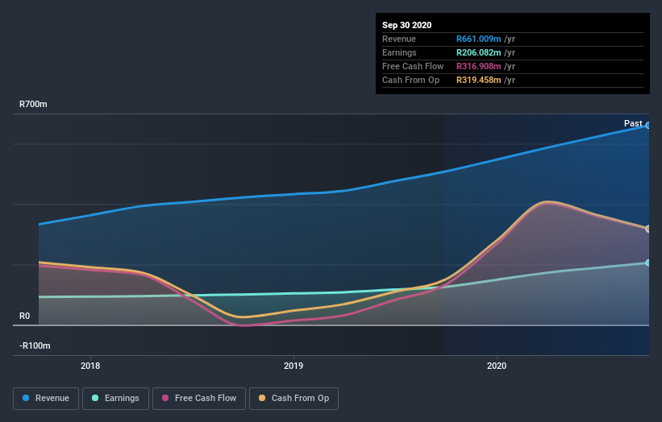Click the R316.908m free cash flow value
This screenshot has width=662, height=422.
coord(478,66)
